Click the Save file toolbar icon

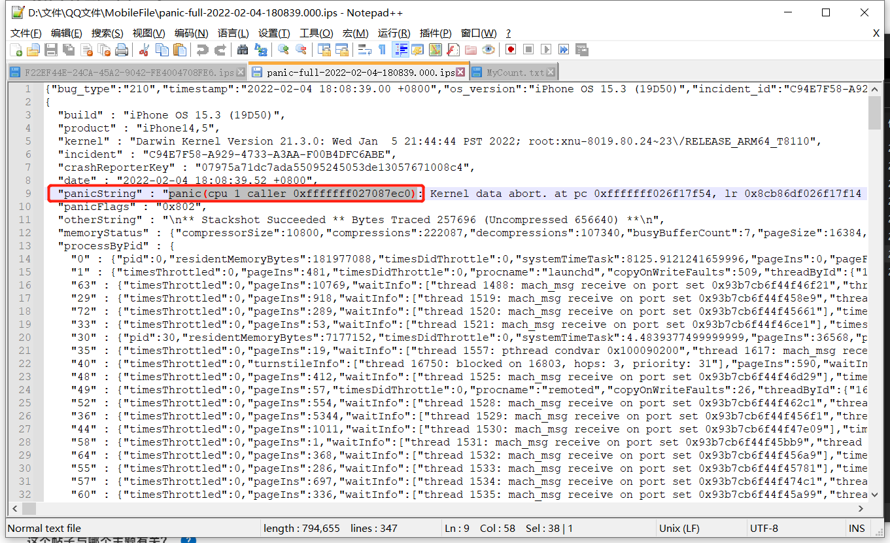point(51,50)
